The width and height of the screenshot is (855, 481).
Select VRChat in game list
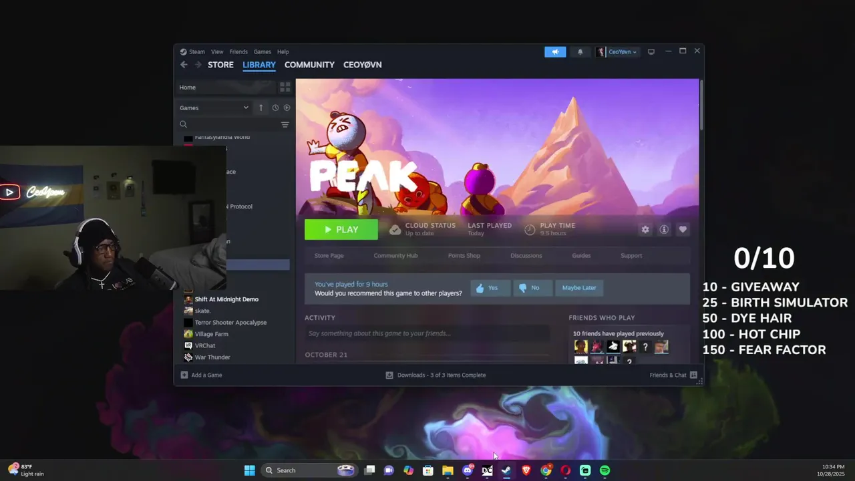point(205,345)
